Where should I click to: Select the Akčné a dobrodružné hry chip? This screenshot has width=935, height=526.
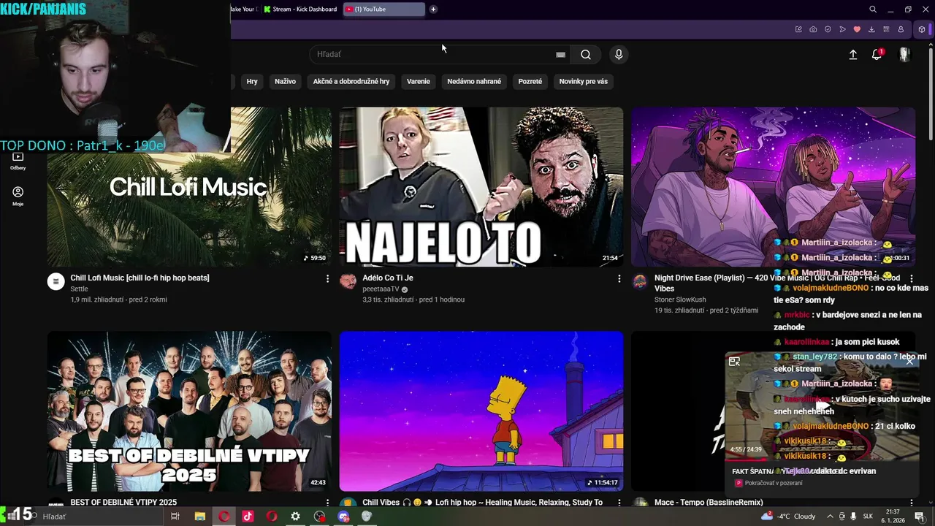[351, 81]
